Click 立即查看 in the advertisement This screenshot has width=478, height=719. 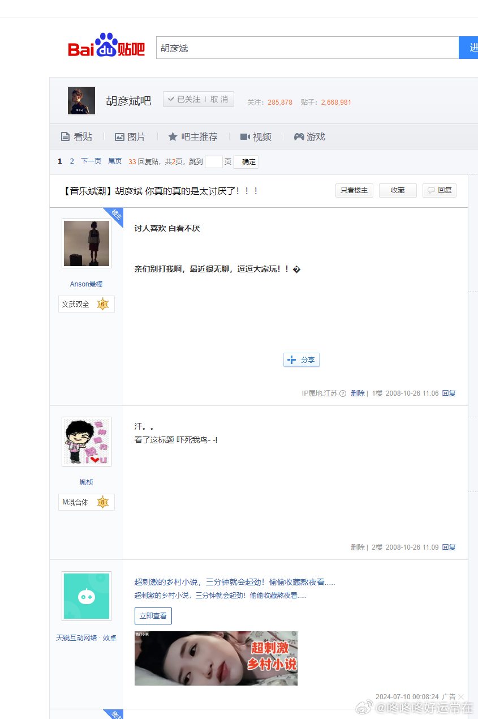pyautogui.click(x=153, y=615)
